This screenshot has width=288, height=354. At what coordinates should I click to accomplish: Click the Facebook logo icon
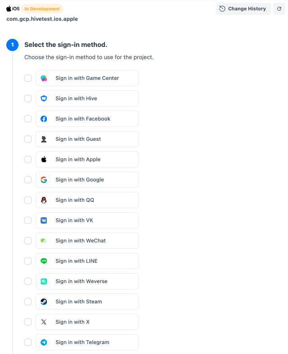[x=44, y=119]
